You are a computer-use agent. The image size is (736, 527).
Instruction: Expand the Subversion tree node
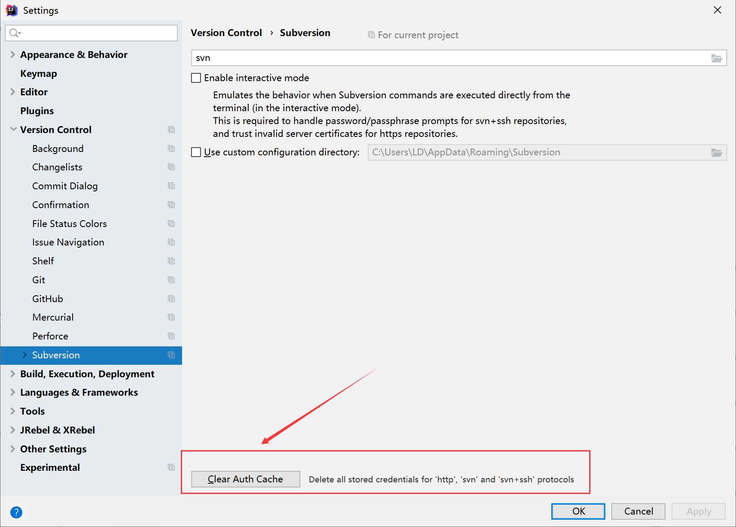(24, 355)
